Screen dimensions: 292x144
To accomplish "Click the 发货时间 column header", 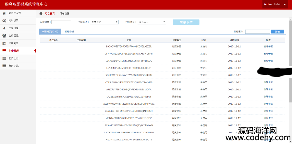I will tap(234, 40).
